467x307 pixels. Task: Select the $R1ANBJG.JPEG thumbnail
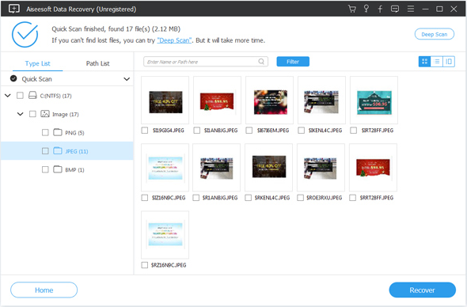(217, 167)
